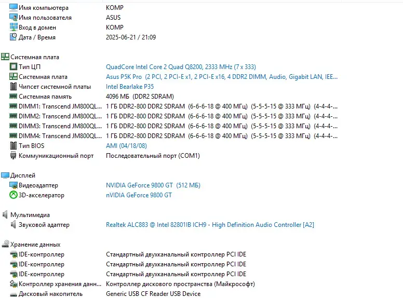Select the Контроллер хранения данн... row label
403x298 pixels.
pos(60,283)
